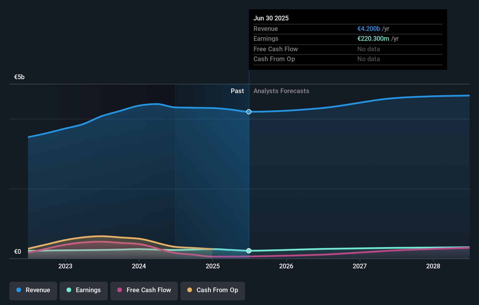Select the 2026 axis label

pyautogui.click(x=287, y=266)
